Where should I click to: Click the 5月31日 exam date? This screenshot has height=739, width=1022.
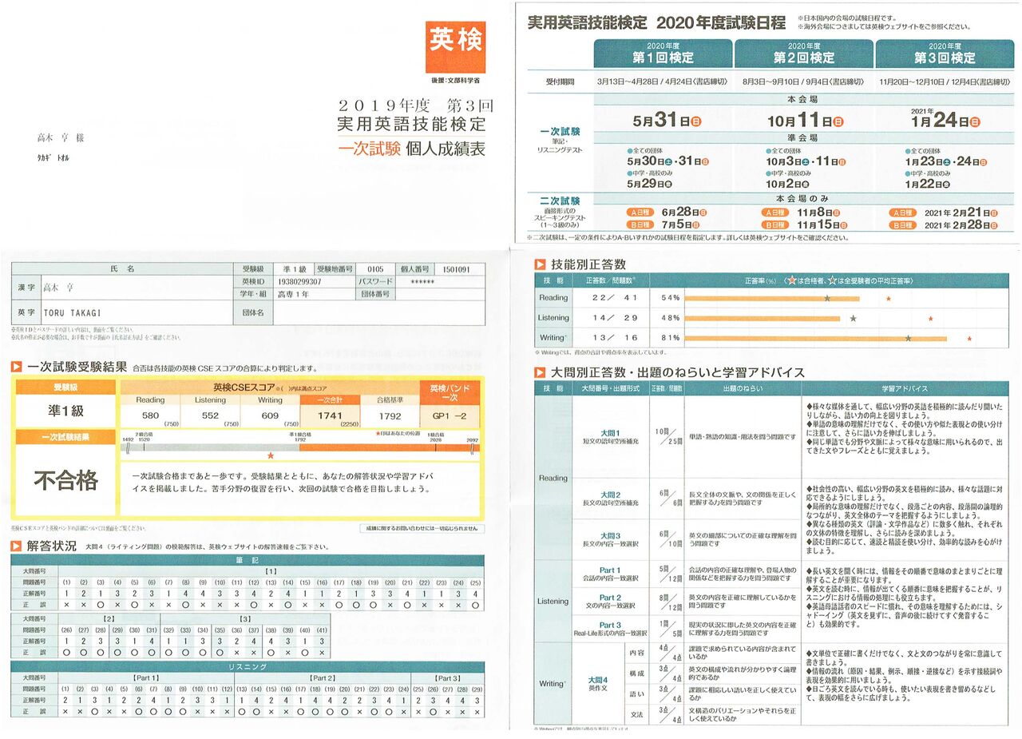point(667,121)
